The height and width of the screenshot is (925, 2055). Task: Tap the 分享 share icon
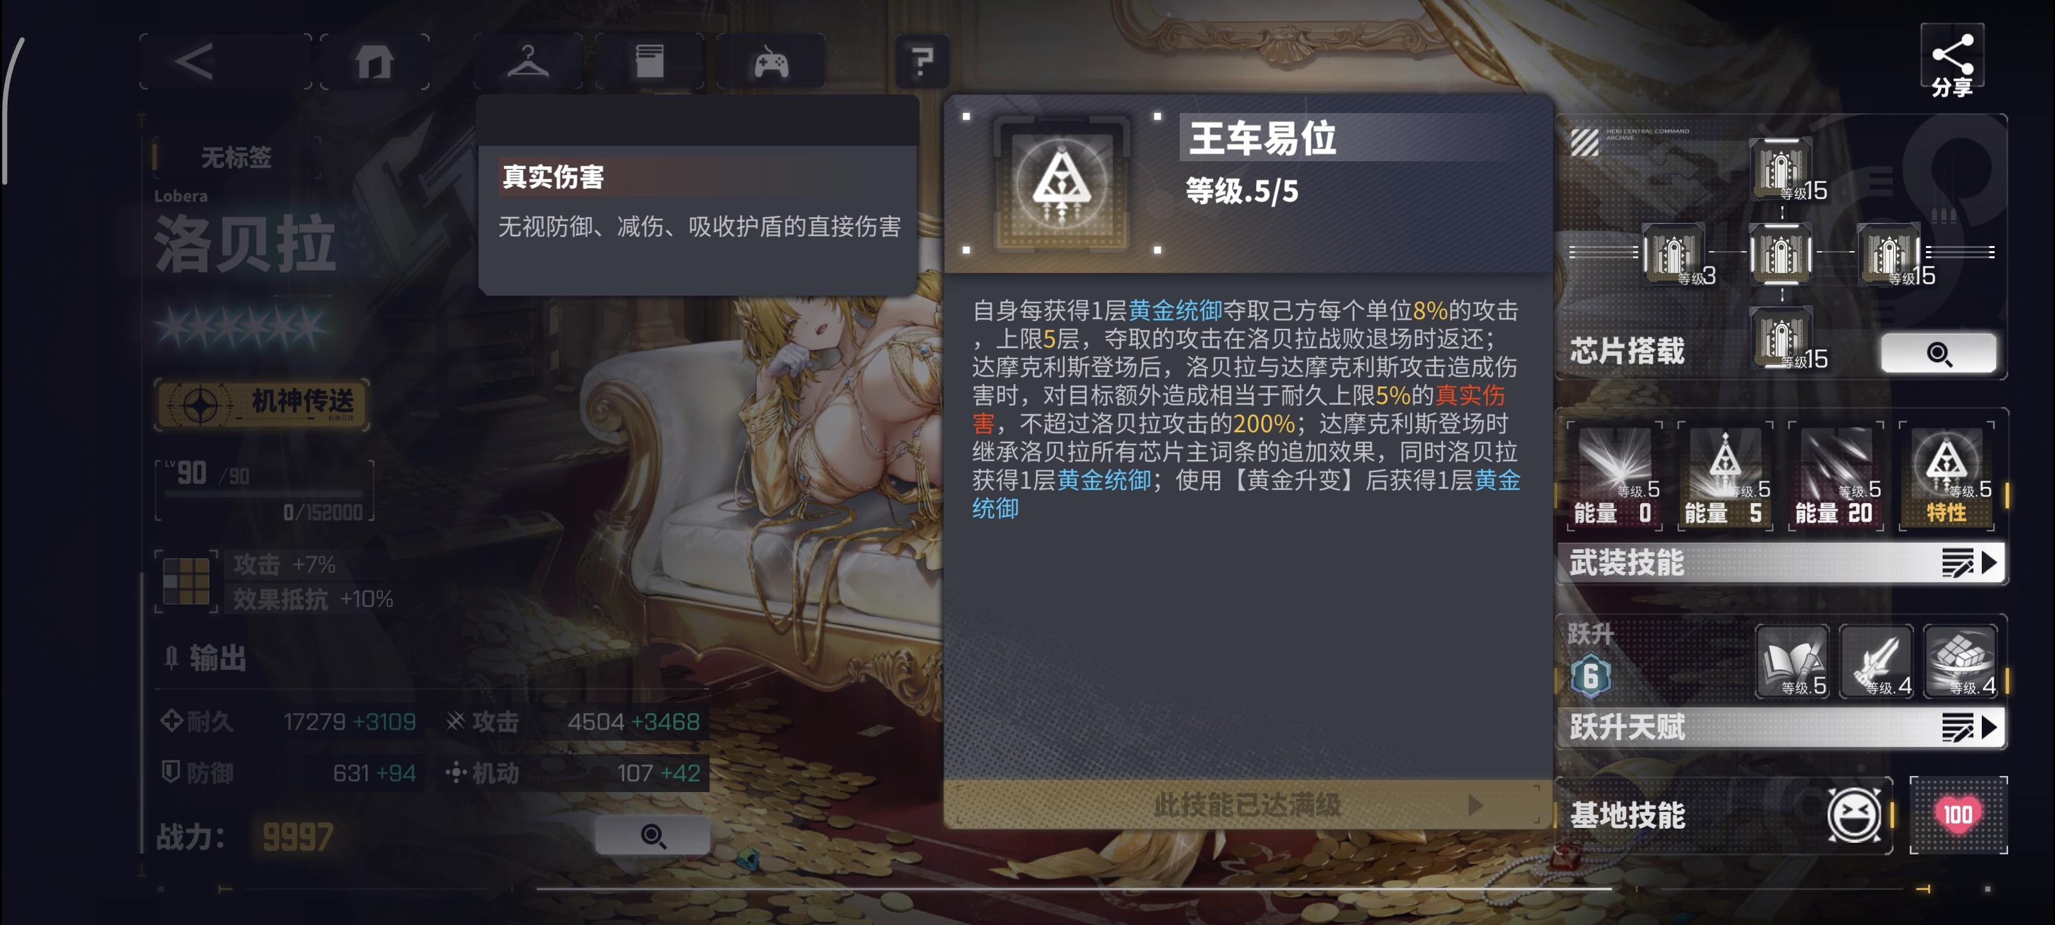coord(1952,62)
